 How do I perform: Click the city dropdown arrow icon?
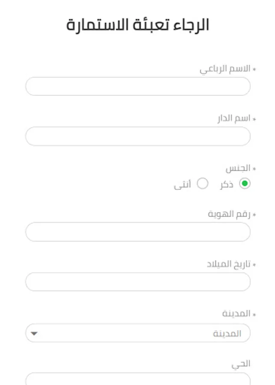pyautogui.click(x=34, y=333)
